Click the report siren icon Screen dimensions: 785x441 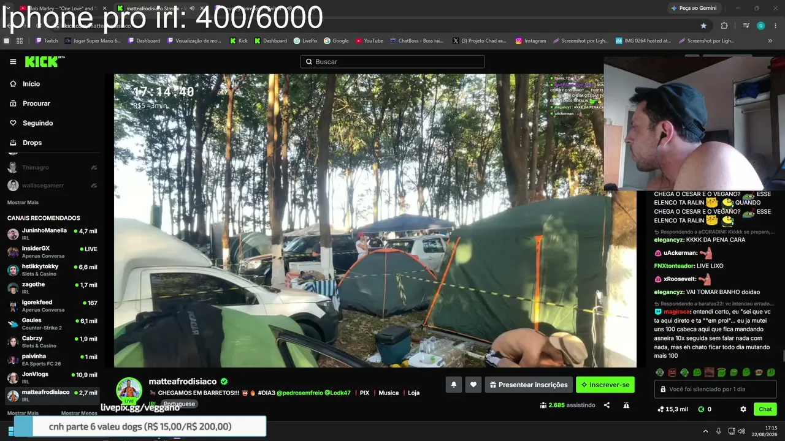(626, 405)
